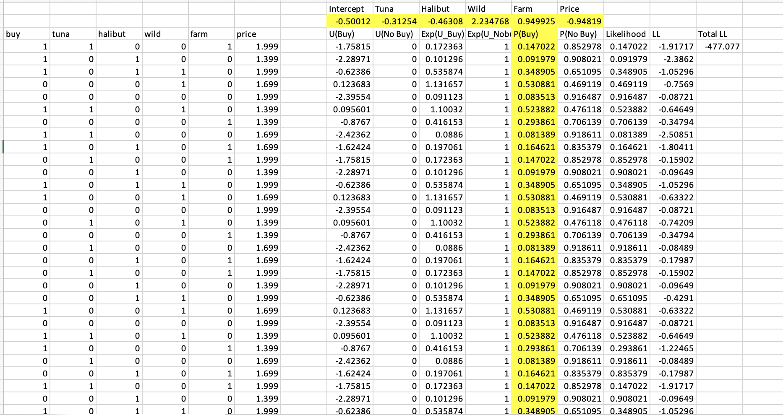The image size is (783, 415).
Task: Select the first price value 1.999
Action: click(x=269, y=47)
